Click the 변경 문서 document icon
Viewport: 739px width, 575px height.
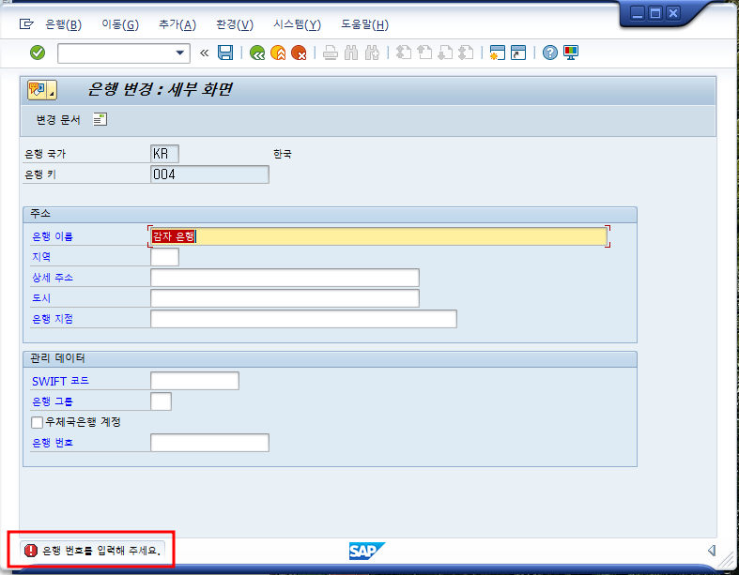pyautogui.click(x=100, y=120)
